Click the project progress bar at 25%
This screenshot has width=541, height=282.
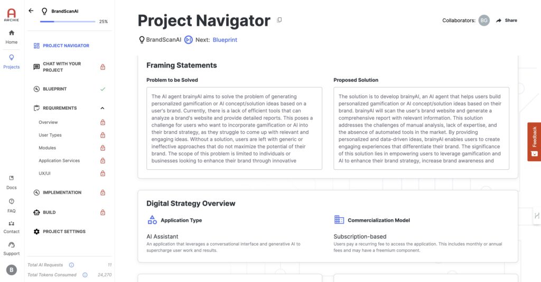click(x=68, y=22)
